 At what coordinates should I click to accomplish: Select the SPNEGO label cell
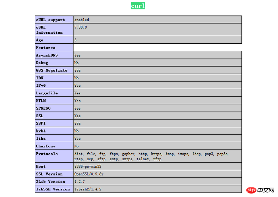[x=54, y=108]
